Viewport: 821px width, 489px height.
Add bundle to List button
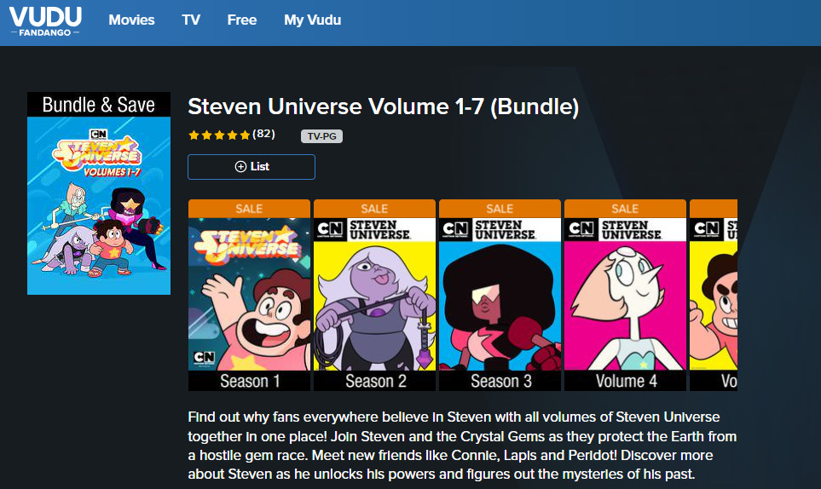pyautogui.click(x=252, y=167)
